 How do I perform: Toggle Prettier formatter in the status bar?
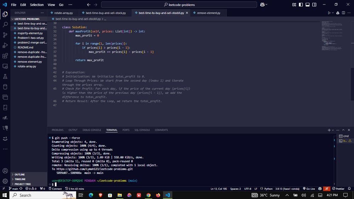pos(338,189)
